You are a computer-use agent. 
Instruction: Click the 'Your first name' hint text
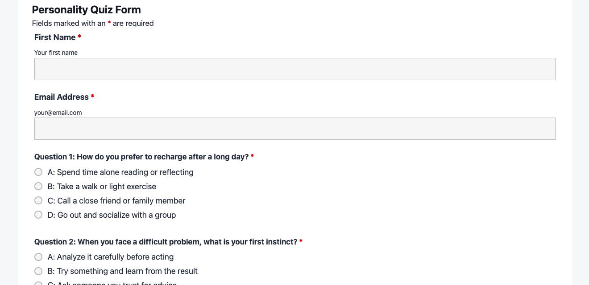[56, 53]
